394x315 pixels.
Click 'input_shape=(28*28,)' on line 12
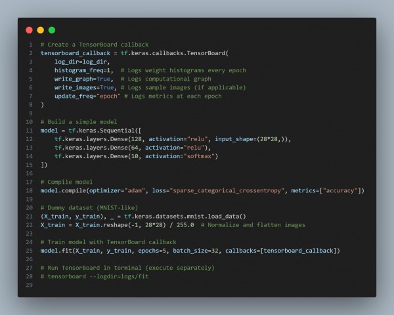click(251, 139)
